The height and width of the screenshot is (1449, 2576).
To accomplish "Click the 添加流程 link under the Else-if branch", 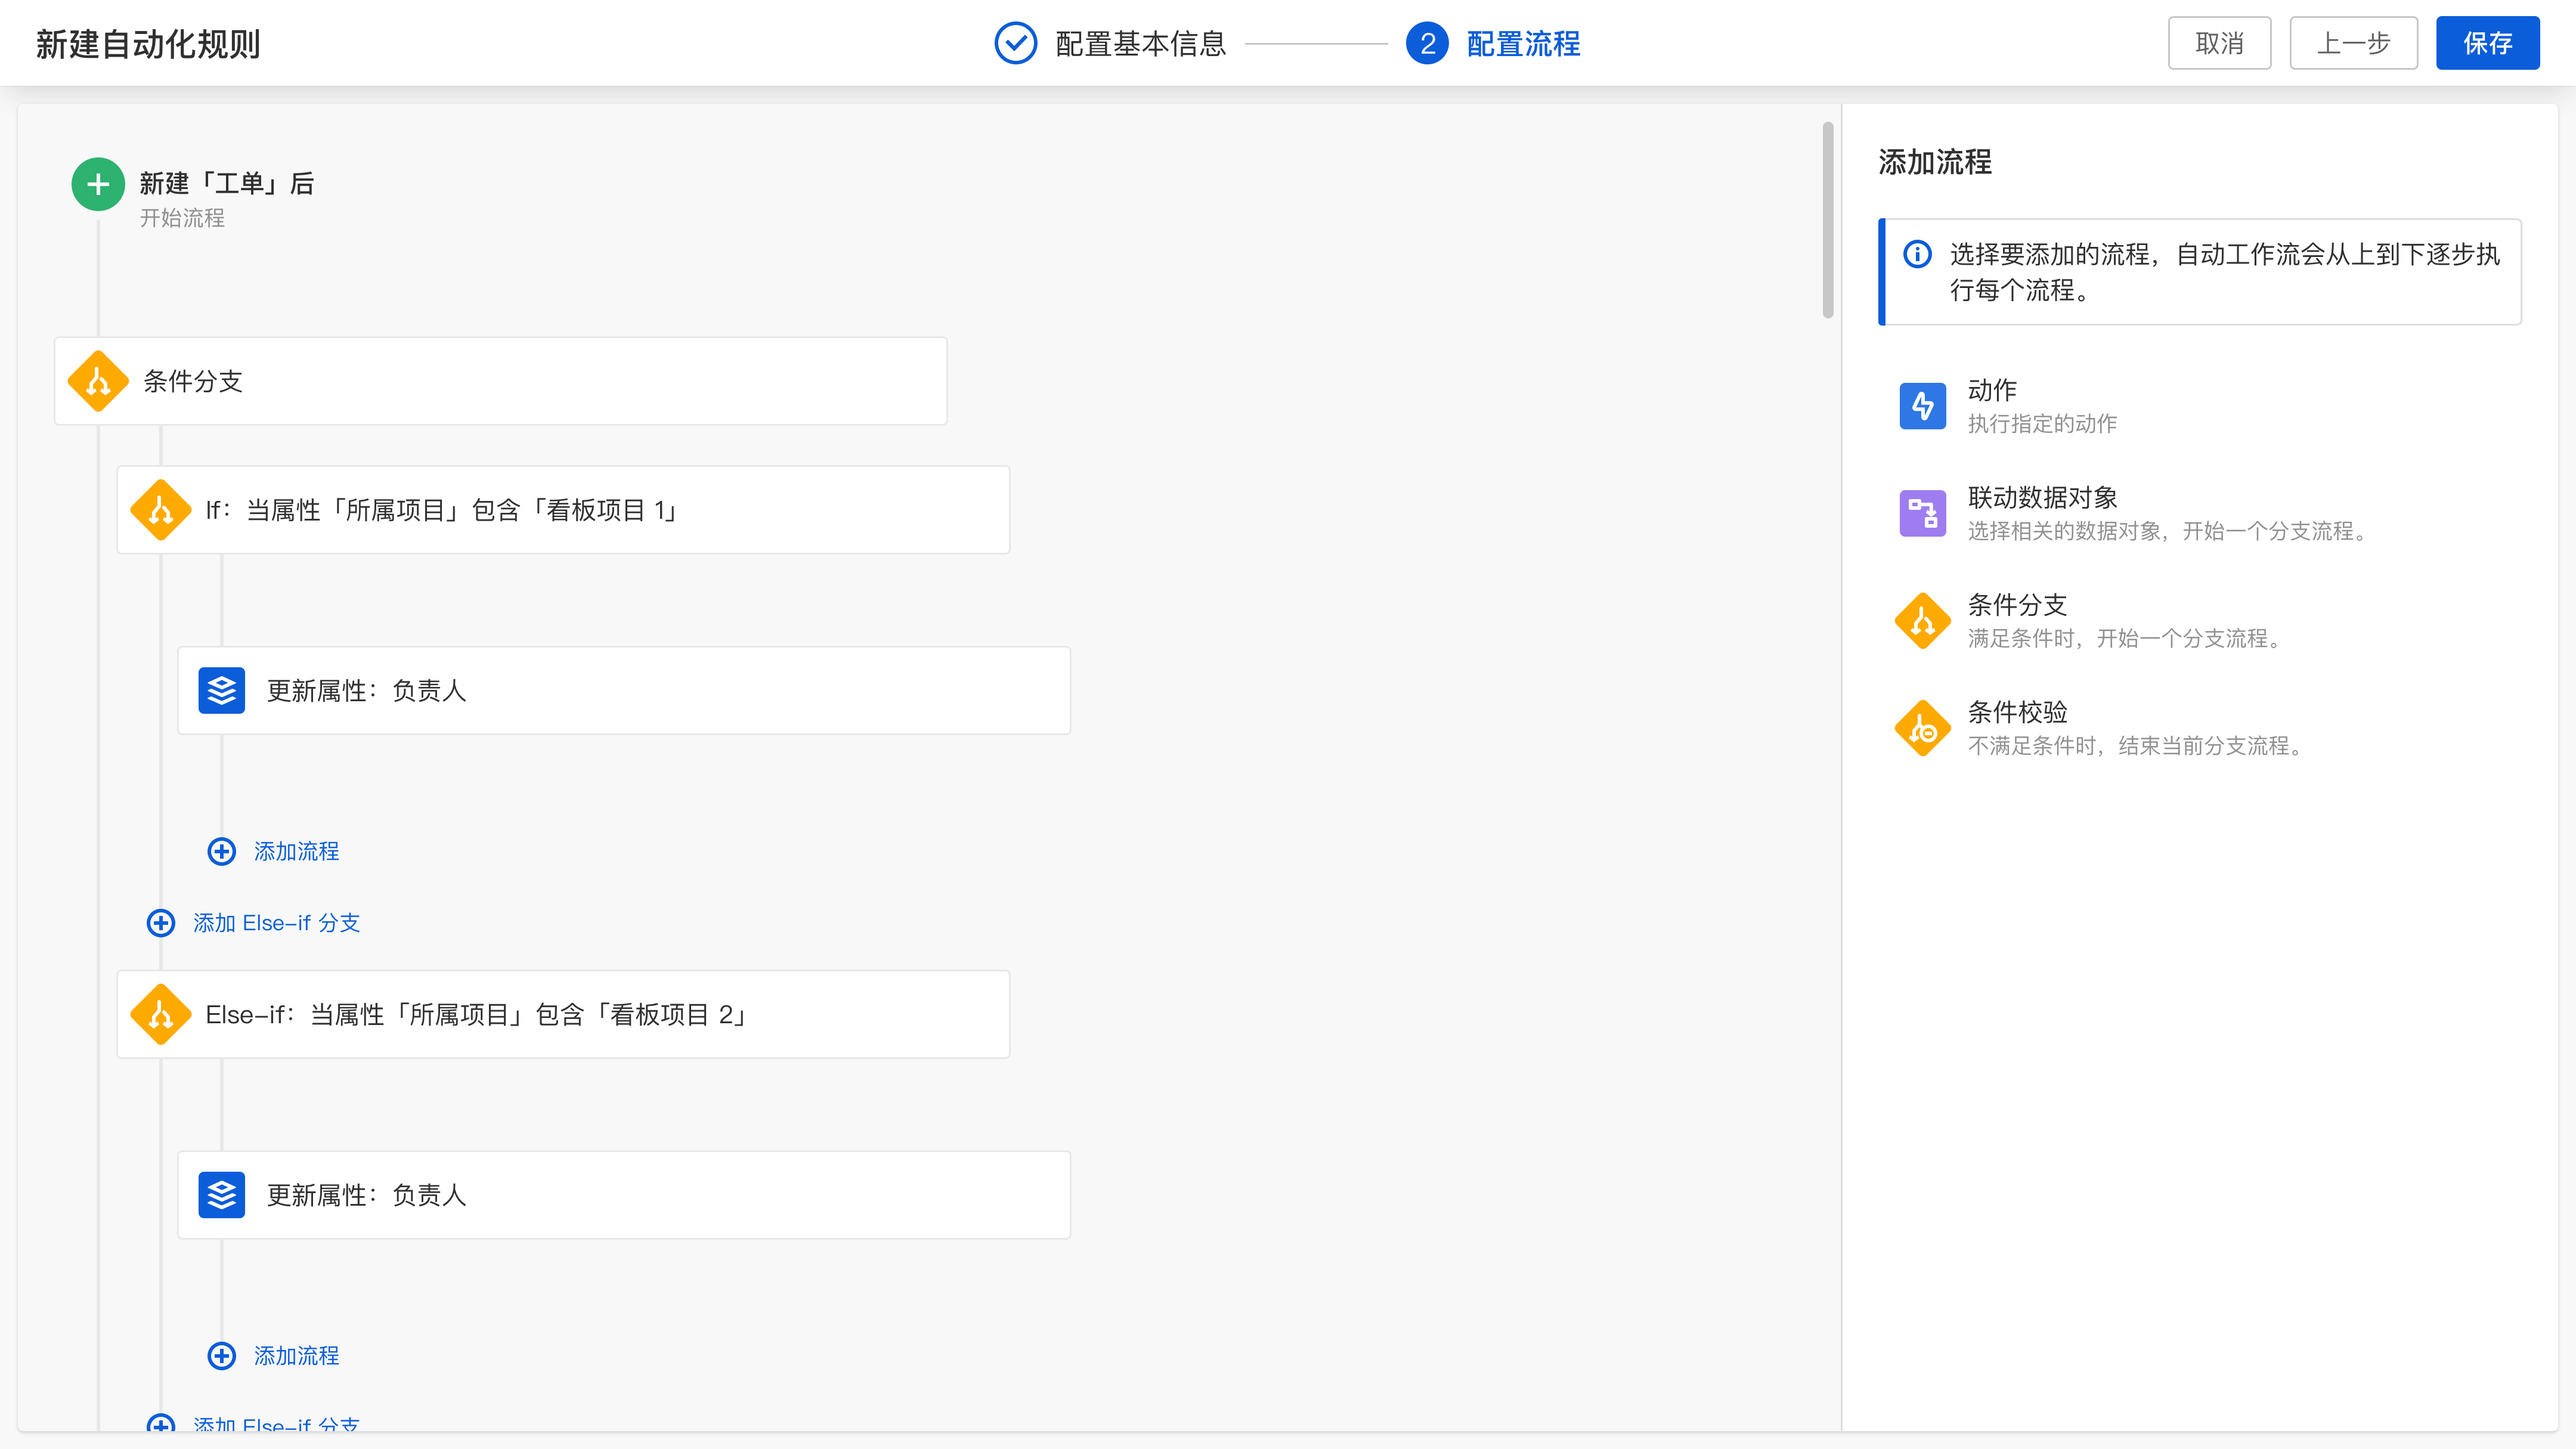I will [x=296, y=1355].
